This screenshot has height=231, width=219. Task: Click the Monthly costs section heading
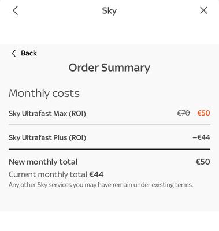pyautogui.click(x=44, y=94)
